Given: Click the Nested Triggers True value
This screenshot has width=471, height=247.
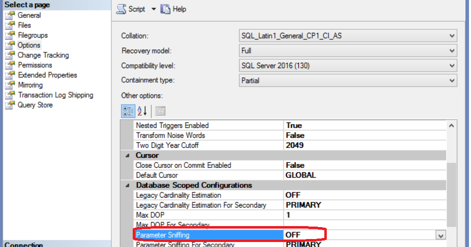Looking at the screenshot, I should (x=294, y=125).
